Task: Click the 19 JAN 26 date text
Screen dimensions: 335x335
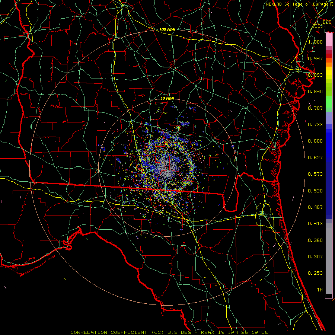Action: pyautogui.click(x=233, y=332)
